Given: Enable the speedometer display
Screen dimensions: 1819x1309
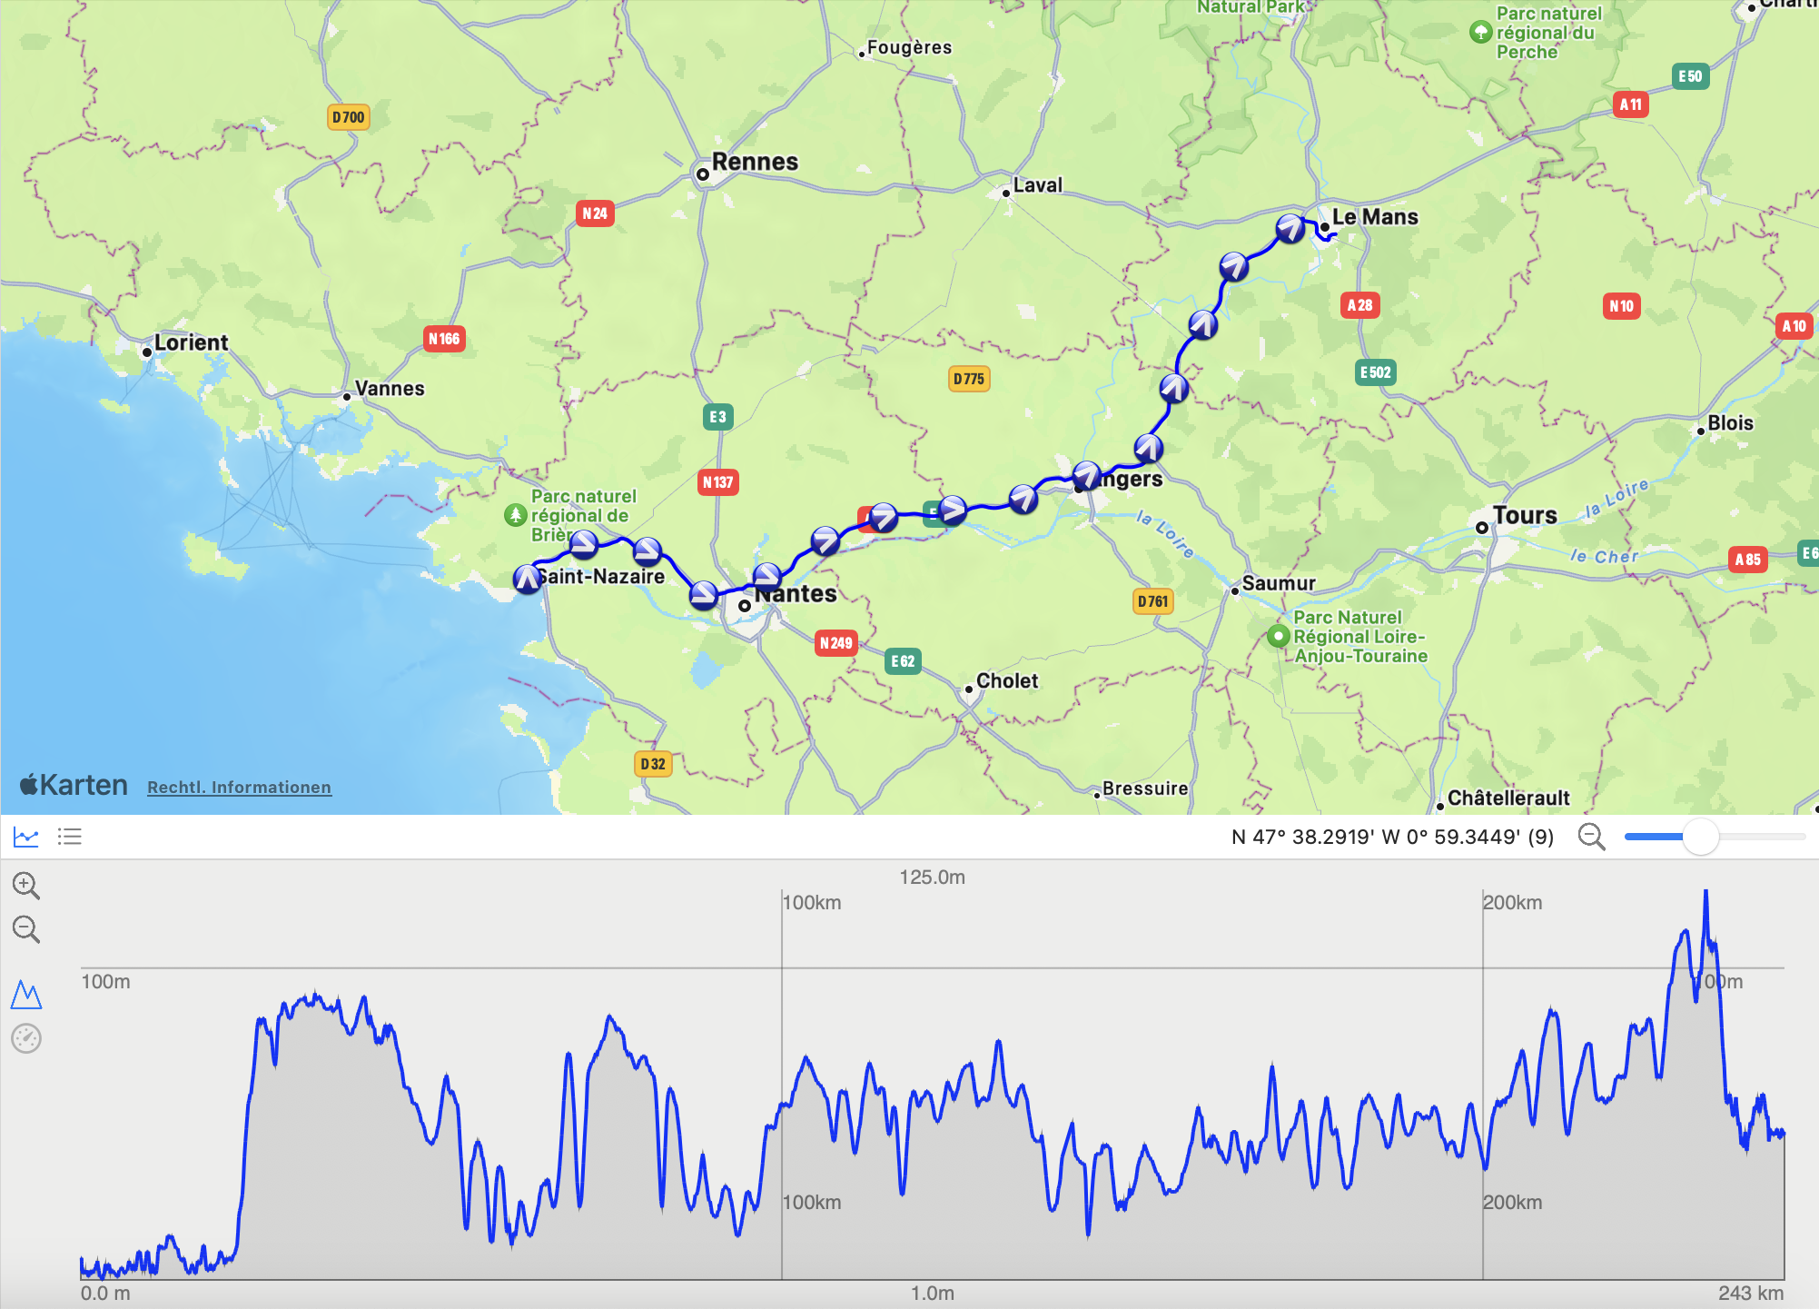Looking at the screenshot, I should 27,1037.
